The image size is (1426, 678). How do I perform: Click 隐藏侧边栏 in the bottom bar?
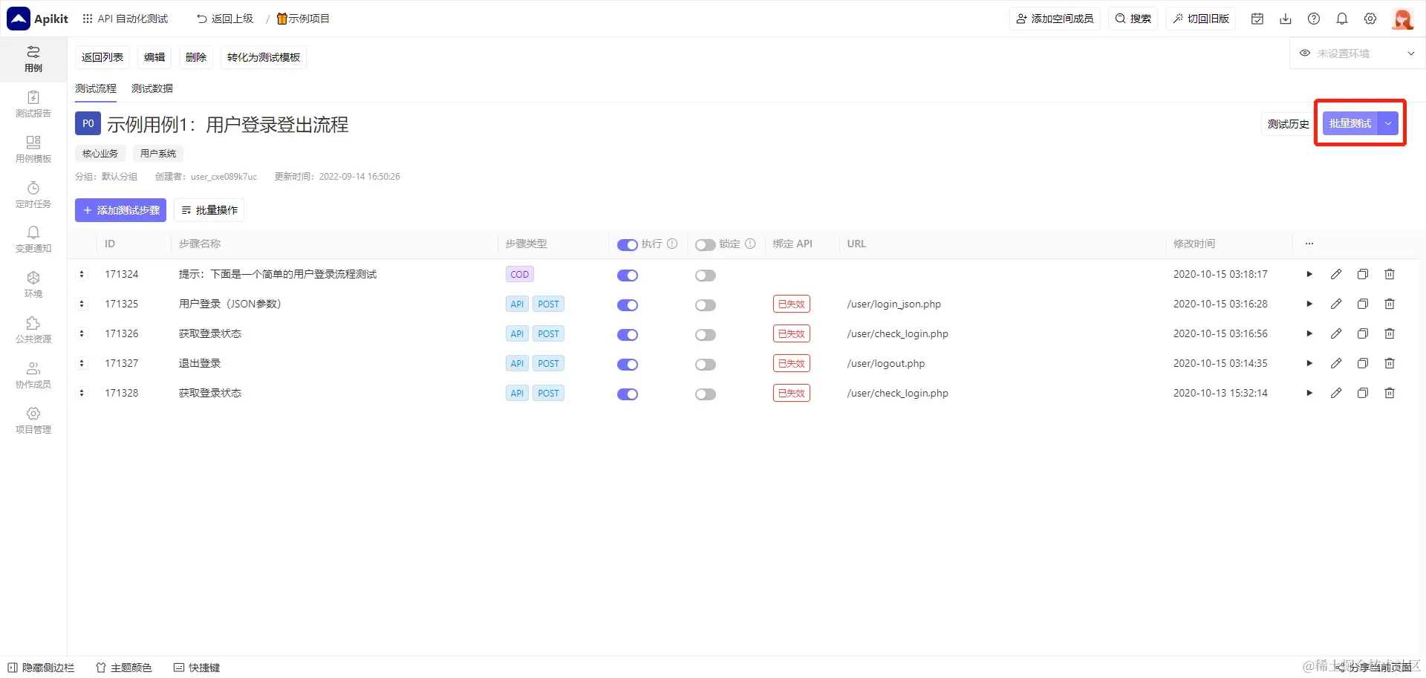[x=41, y=668]
